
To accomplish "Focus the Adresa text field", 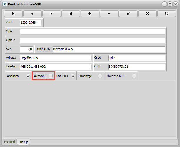I will [x=56, y=58].
